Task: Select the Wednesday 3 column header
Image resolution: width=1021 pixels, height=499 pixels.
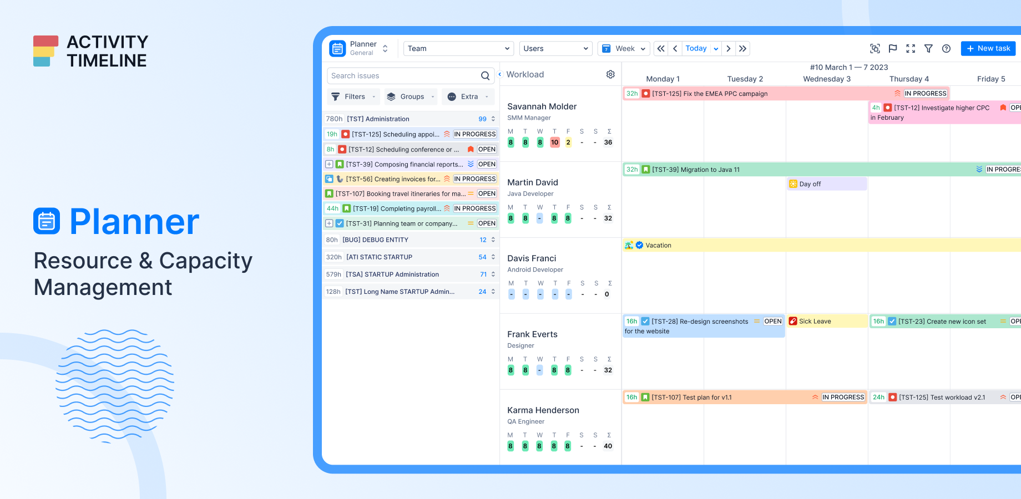Action: [x=827, y=79]
